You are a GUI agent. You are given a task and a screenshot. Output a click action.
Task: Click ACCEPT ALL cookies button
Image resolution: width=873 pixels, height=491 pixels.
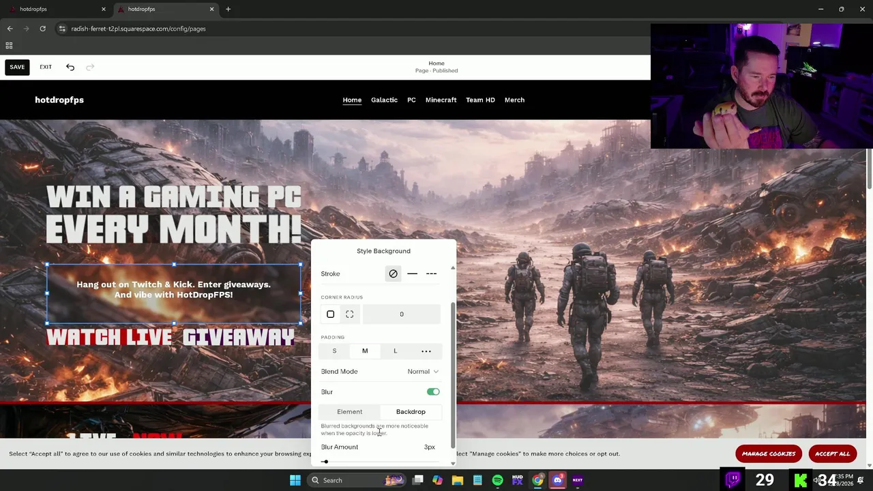coord(832,454)
